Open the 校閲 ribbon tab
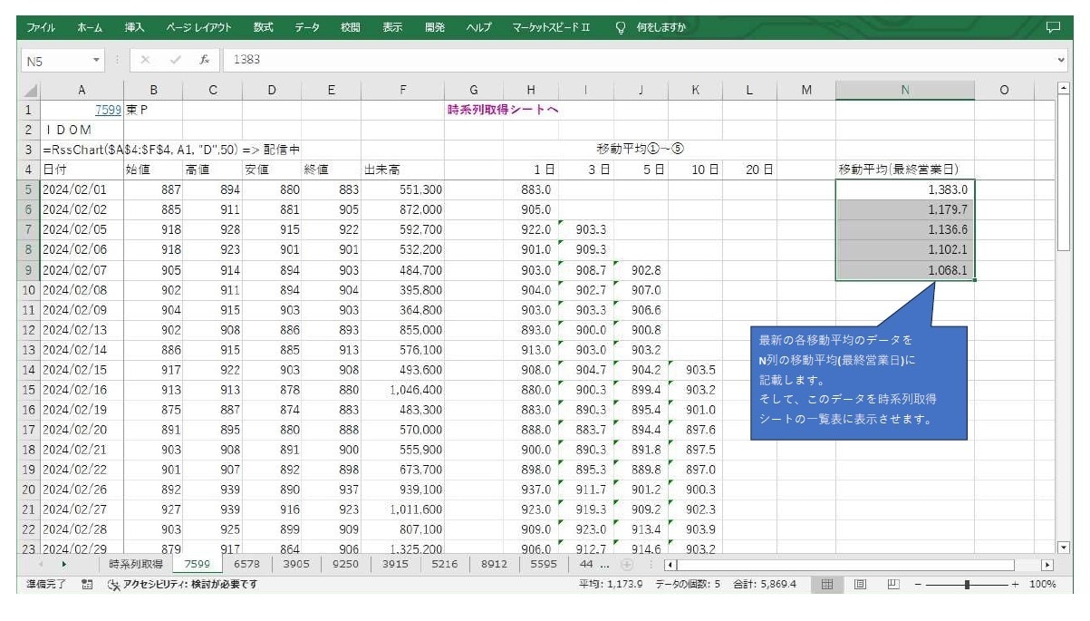Image resolution: width=1090 pixels, height=621 pixels. tap(350, 27)
